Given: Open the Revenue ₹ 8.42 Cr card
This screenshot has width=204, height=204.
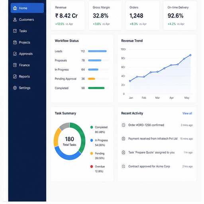Looking at the screenshot, I should coord(68,16).
